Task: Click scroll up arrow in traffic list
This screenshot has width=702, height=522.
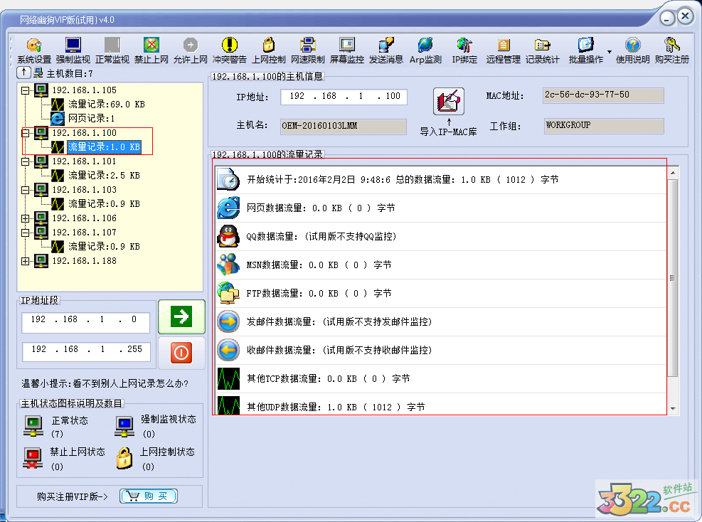Action: click(x=673, y=172)
